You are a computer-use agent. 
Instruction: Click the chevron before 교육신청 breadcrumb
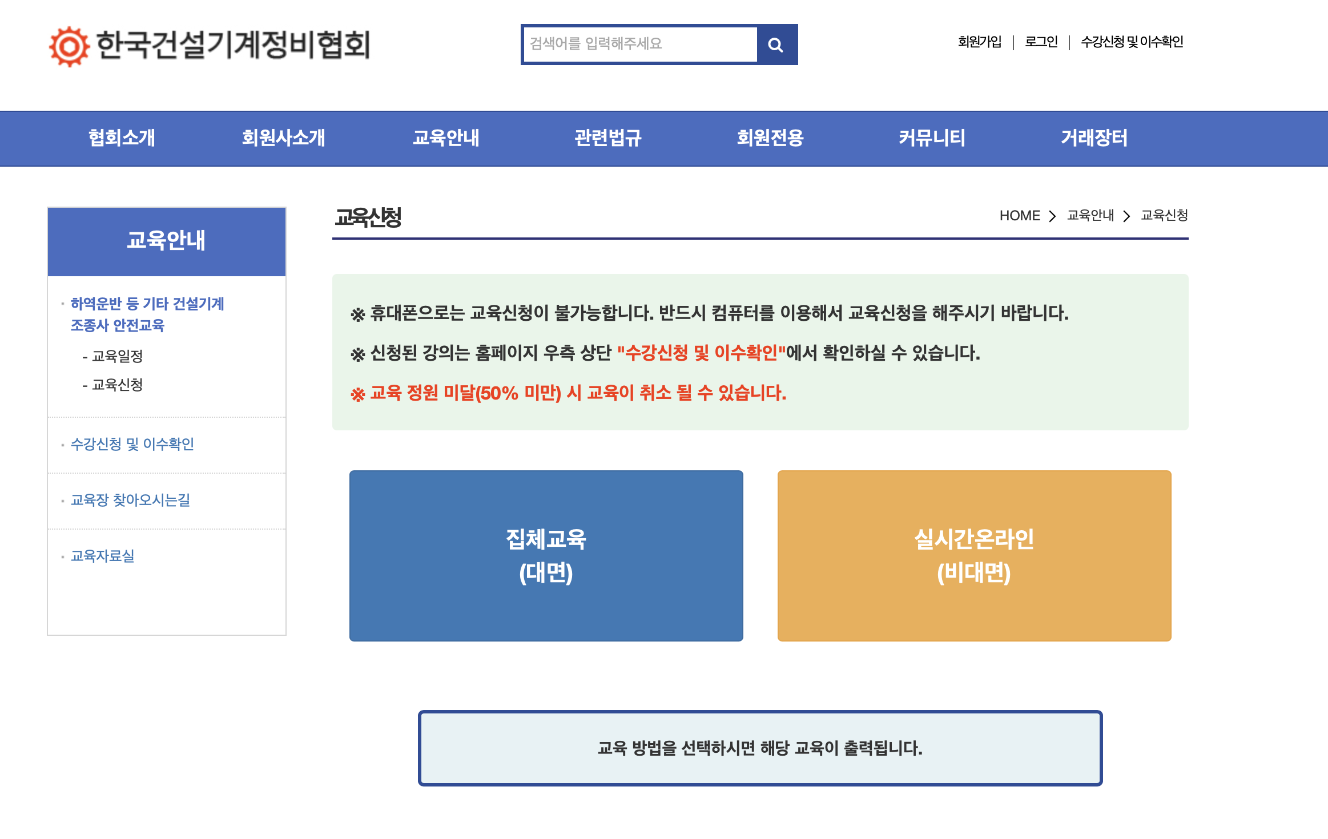click(x=1126, y=216)
